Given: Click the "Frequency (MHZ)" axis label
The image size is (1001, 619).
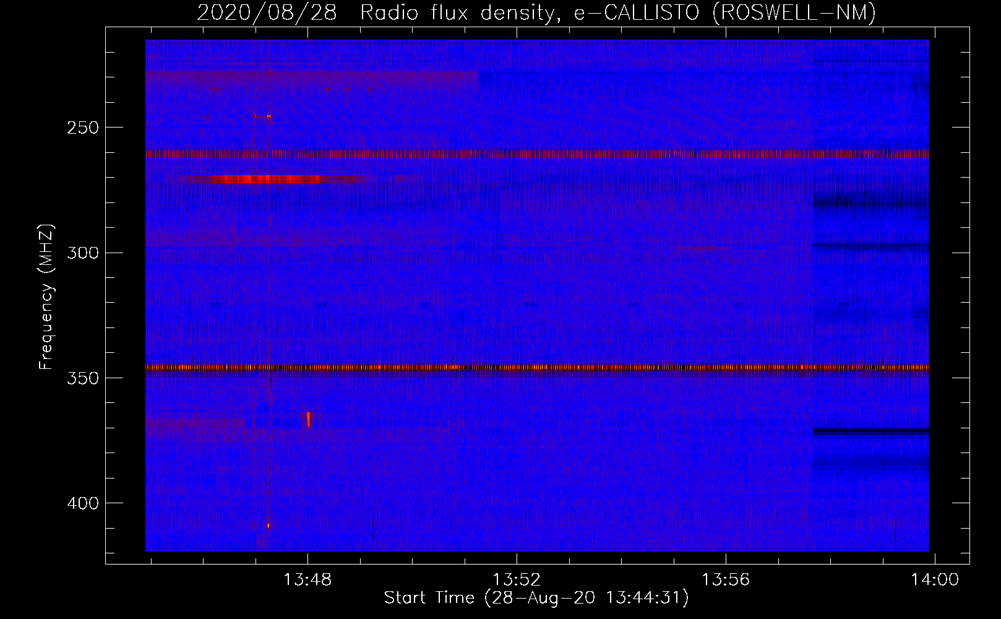Looking at the screenshot, I should tap(46, 297).
